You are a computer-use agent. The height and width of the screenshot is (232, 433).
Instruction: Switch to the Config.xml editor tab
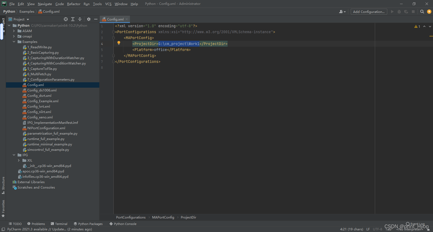pos(115,19)
